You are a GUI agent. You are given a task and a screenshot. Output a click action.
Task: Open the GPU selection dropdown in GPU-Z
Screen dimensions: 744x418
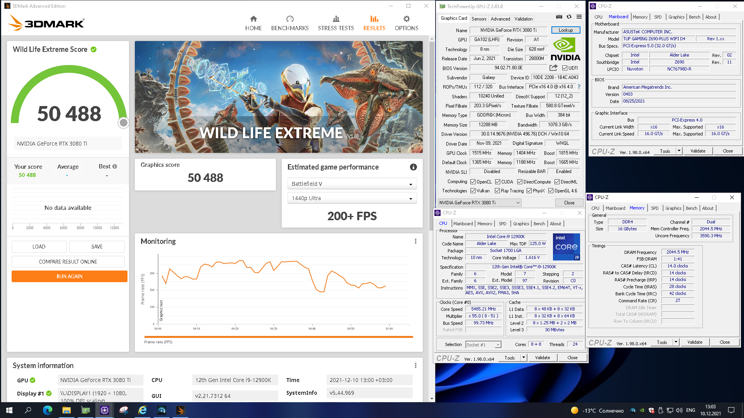pos(479,203)
